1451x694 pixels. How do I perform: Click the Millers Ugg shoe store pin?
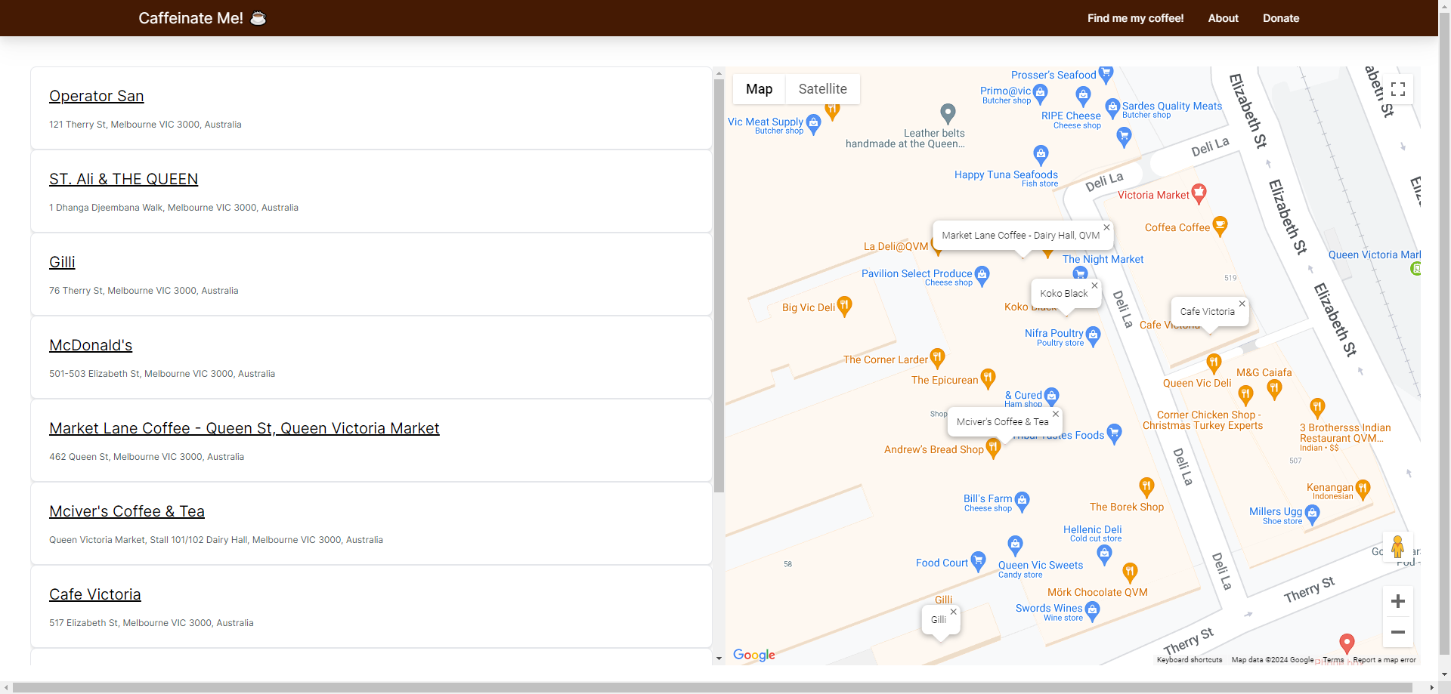coord(1312,515)
